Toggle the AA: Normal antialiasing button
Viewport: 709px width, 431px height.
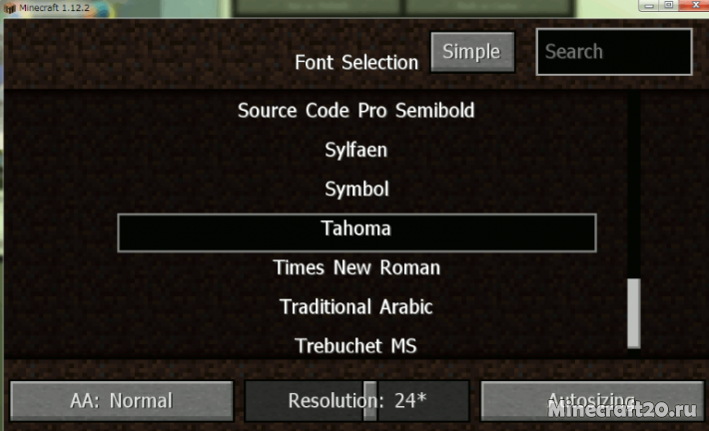(x=122, y=401)
